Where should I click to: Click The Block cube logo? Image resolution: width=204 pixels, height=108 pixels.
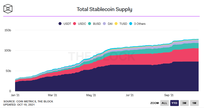point(9,9)
